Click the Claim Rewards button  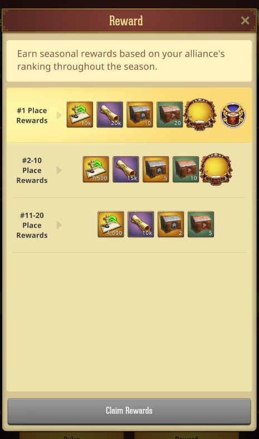pos(129,411)
